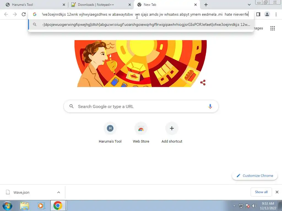
Task: Open the three-dot Chrome menu
Action: pos(276,14)
